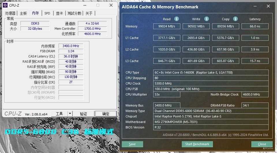
Task: Open the SPD tab
Action: [47, 13]
